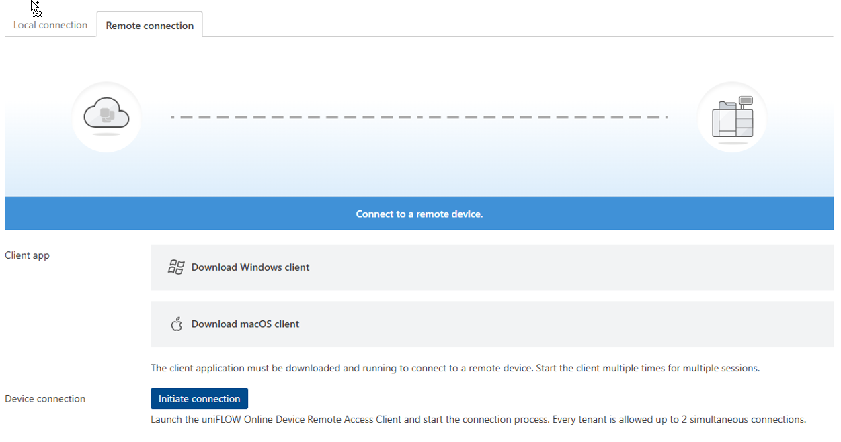Select the Remote connection tab

click(149, 26)
